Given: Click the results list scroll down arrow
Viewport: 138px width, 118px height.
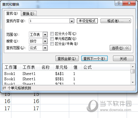Looking at the screenshot, I should coord(133,82).
